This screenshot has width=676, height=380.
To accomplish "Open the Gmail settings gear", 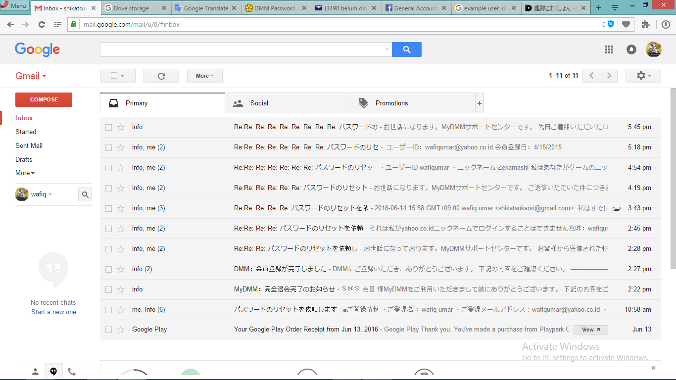I will [643, 76].
